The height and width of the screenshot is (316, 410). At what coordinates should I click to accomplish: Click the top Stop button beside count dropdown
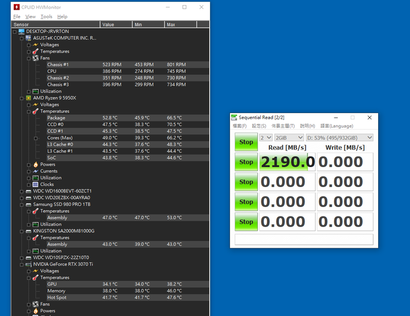pos(246,142)
